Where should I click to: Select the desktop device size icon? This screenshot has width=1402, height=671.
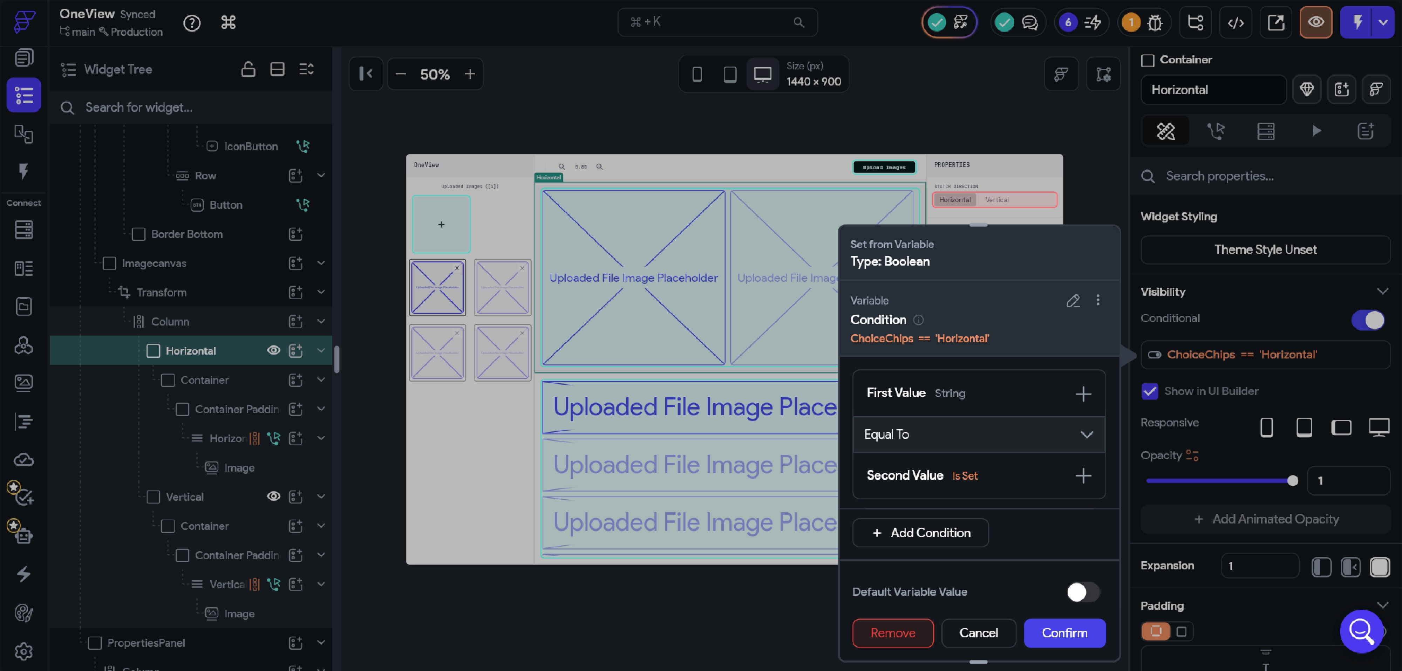click(x=762, y=74)
